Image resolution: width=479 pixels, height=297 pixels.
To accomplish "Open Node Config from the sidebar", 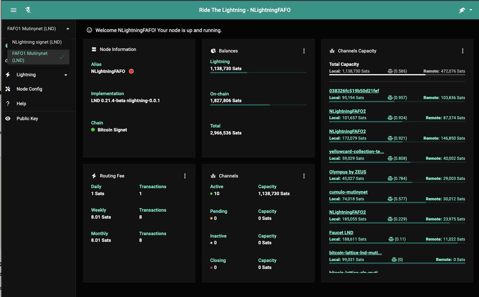I will coord(29,89).
